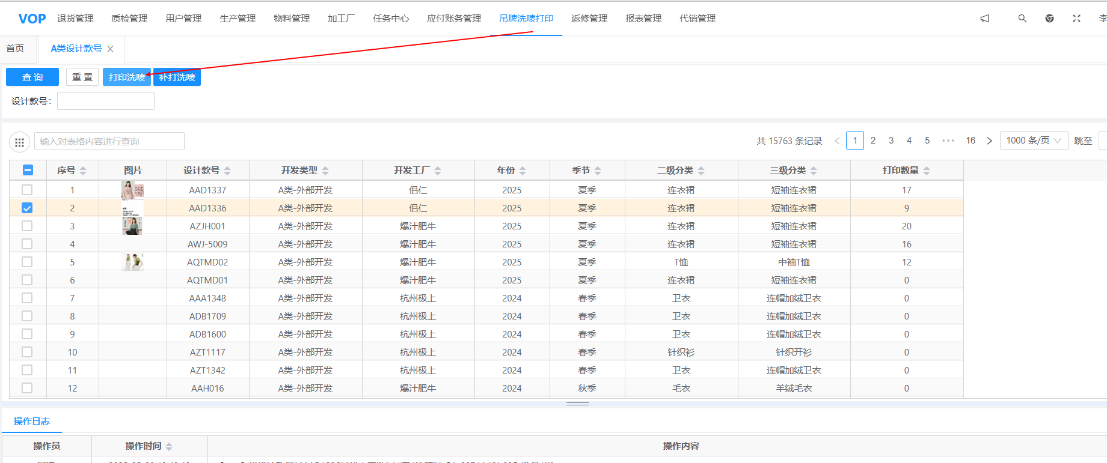Click the announcement megaphone icon
The height and width of the screenshot is (463, 1107).
point(984,19)
